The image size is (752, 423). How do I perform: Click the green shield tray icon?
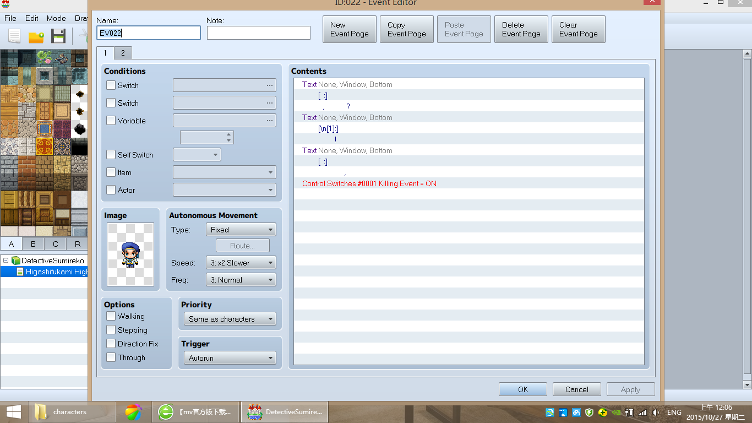589,412
